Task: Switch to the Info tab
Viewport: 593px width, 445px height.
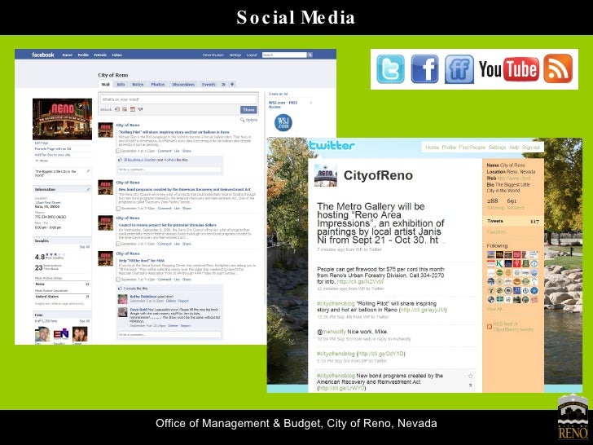Action: tap(121, 85)
